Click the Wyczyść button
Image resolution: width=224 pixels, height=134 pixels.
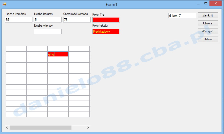[x=208, y=31]
